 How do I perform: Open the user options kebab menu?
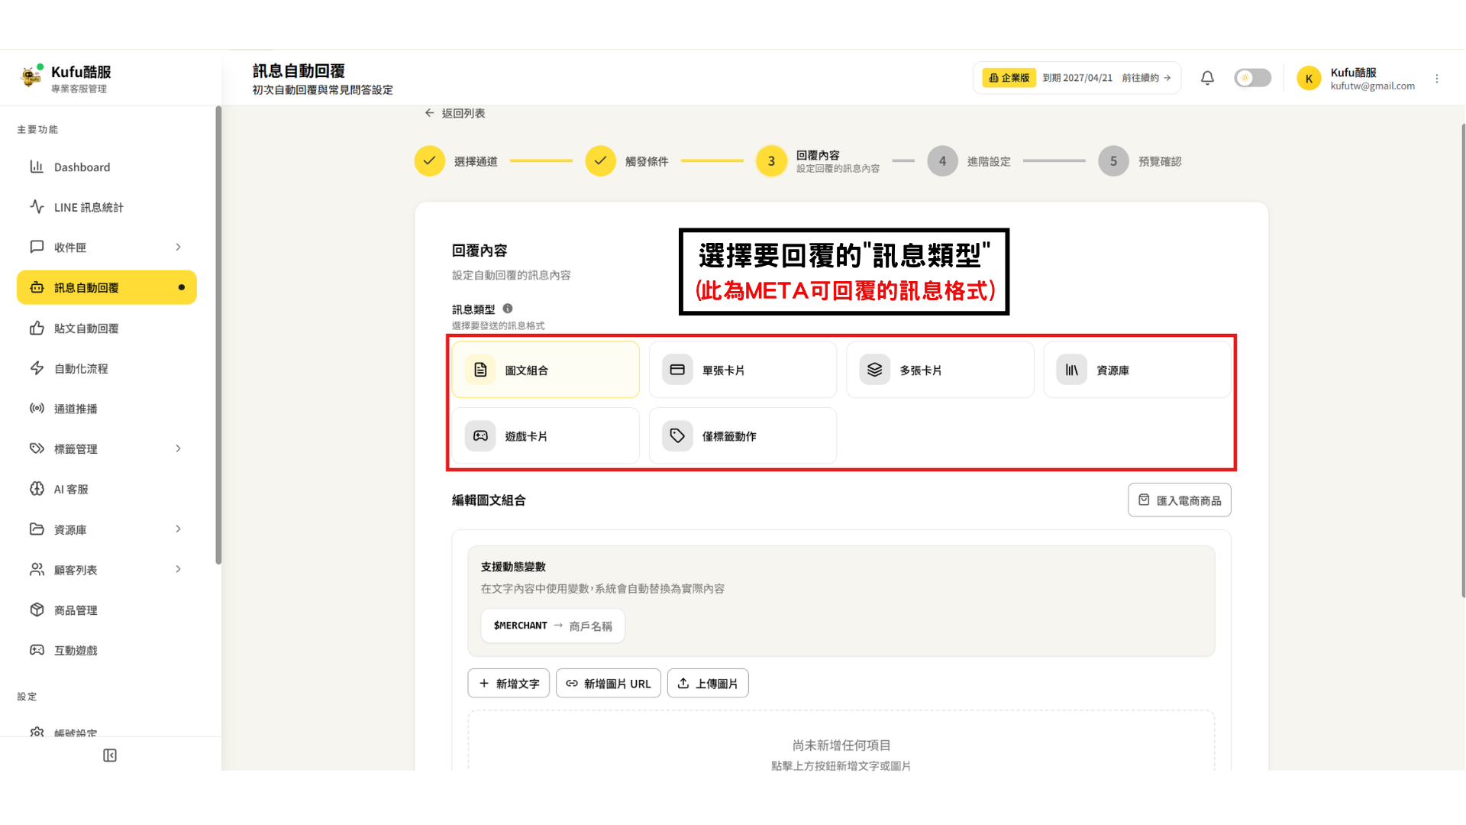click(x=1437, y=79)
